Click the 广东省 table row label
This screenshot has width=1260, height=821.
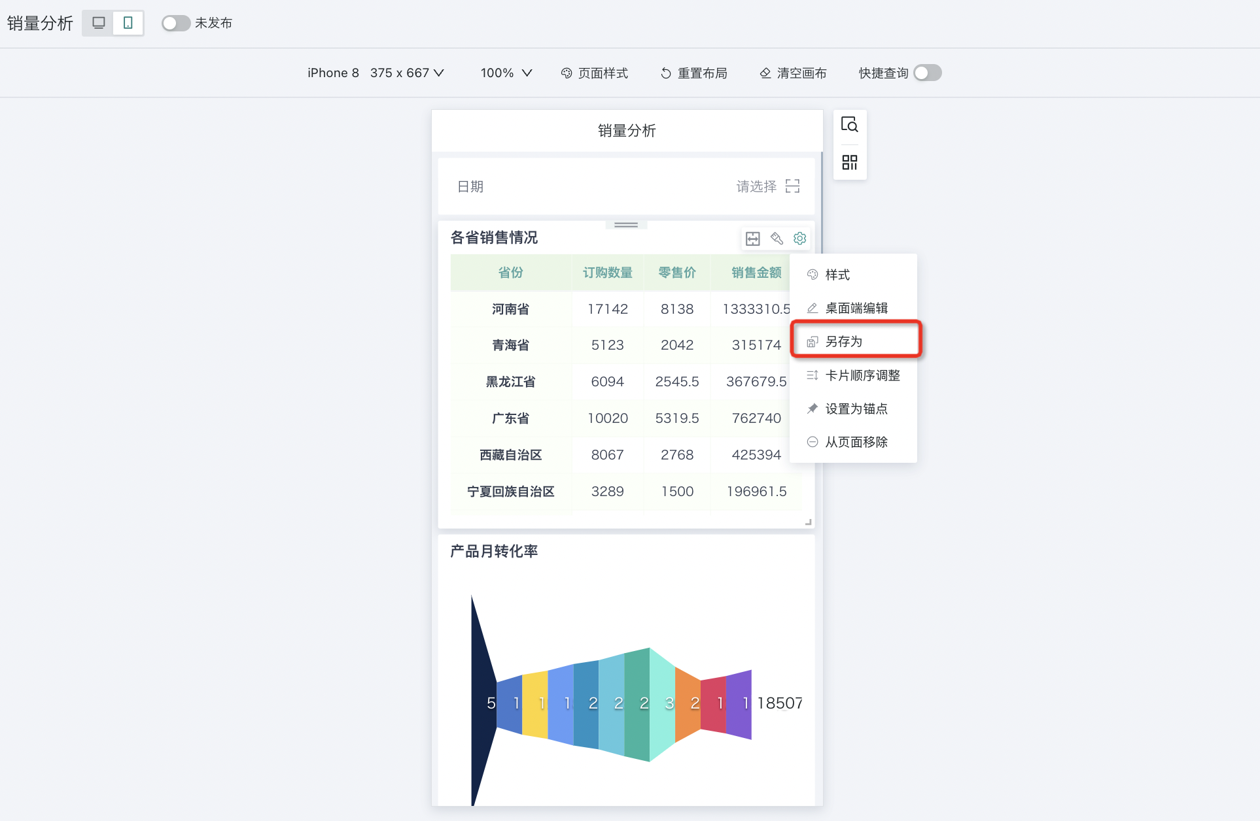pyautogui.click(x=511, y=418)
